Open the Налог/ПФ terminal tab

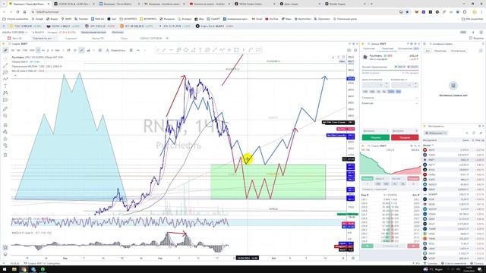coord(98,38)
